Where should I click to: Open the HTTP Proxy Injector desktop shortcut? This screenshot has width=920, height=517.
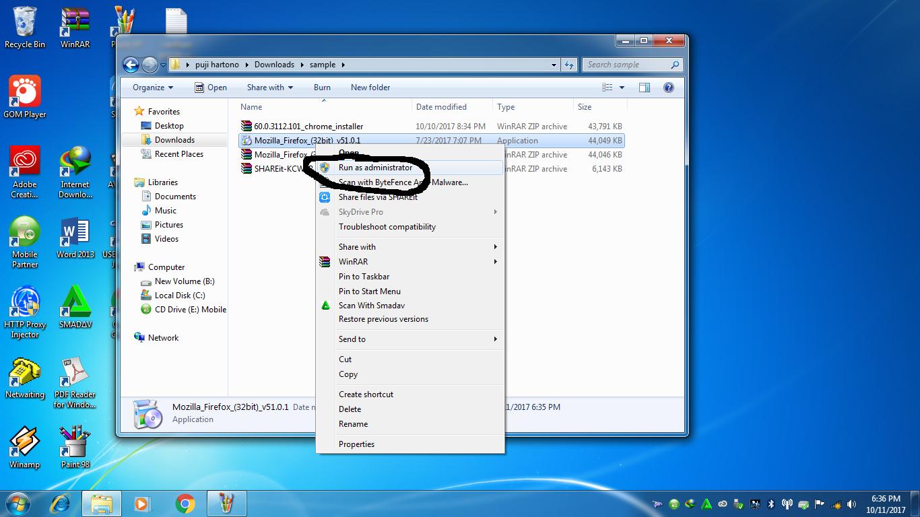tap(25, 312)
